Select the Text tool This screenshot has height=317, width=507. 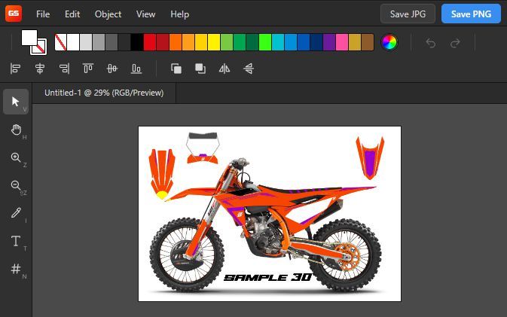click(x=16, y=241)
